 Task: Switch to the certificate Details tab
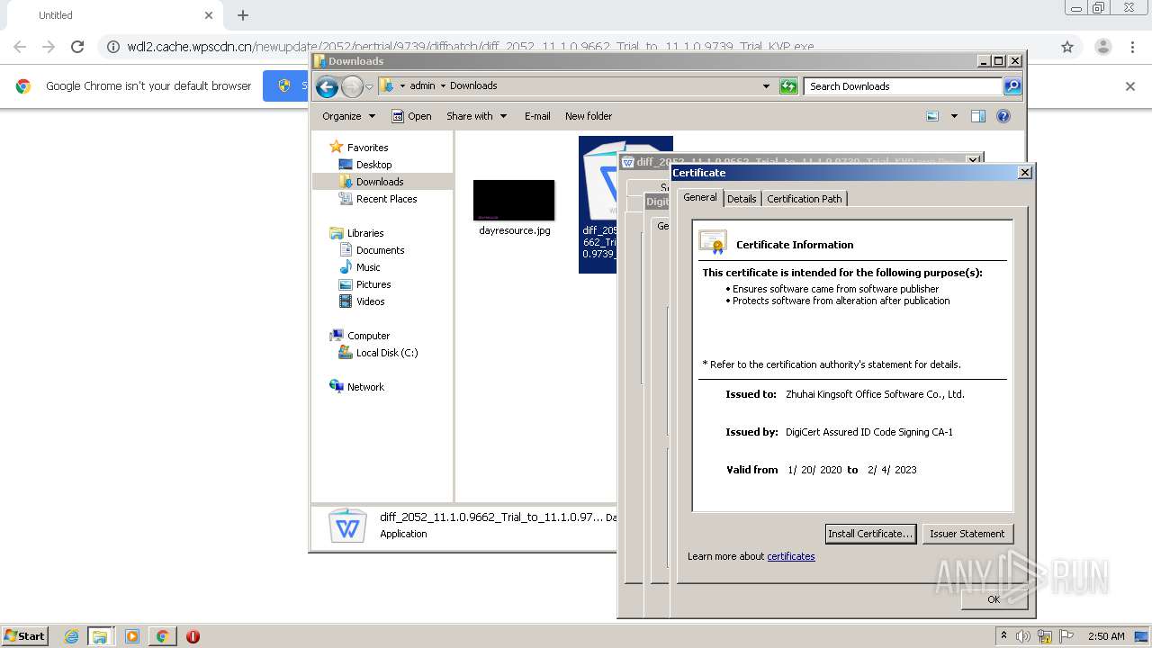coord(742,199)
